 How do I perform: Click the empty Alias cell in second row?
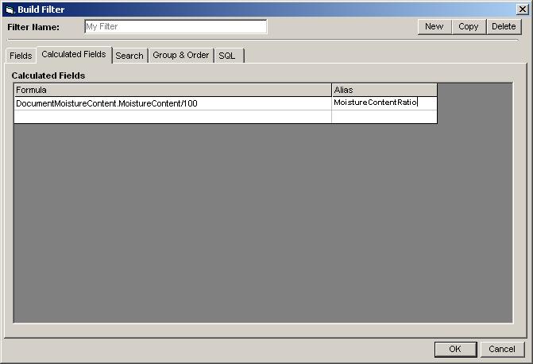tap(384, 117)
